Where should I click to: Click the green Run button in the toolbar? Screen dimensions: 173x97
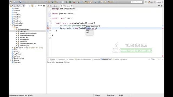click(x=70, y=2)
